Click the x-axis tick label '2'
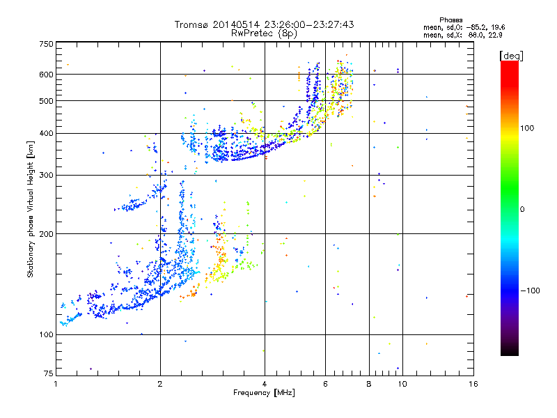Screen dimensions: 557x418 click(x=160, y=384)
